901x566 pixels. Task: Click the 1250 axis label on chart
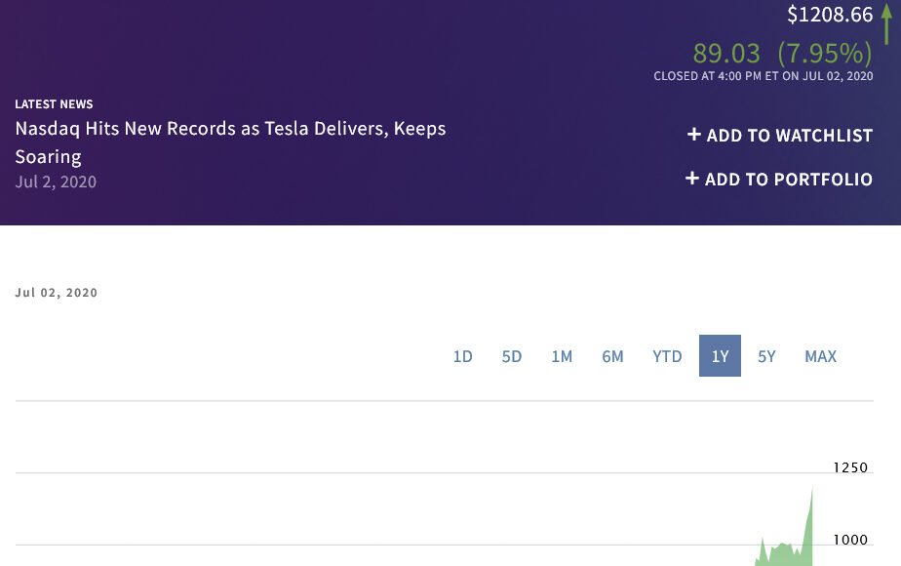850,467
